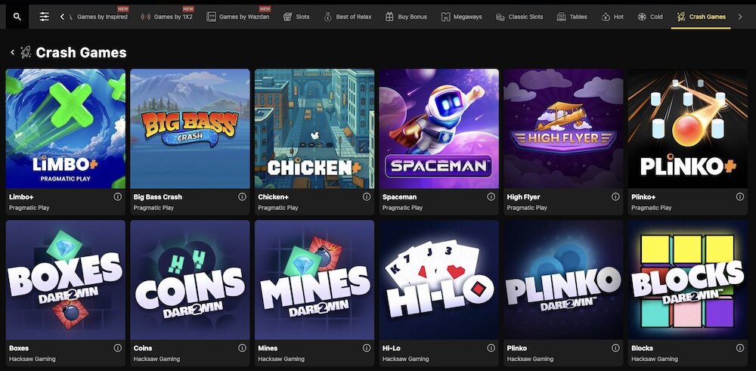Screen dimensions: 756x371
Task: Click Hacksaw Gaming under Boxes
Action: (x=33, y=359)
